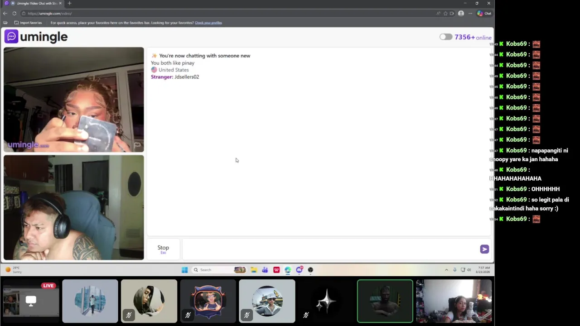The width and height of the screenshot is (580, 326).
Task: Click your own webcam preview
Action: pos(74,207)
